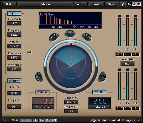
Task: Solo the Rs channel
Action: [x=48, y=120]
